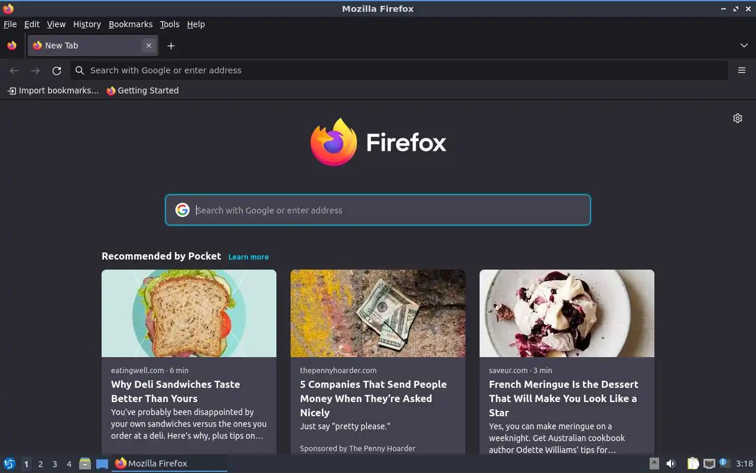Open the removable media eject tray icon
This screenshot has height=473, width=756.
[x=654, y=464]
